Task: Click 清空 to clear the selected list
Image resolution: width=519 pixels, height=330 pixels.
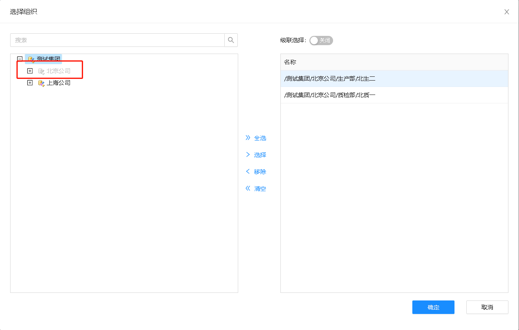Action: [256, 189]
